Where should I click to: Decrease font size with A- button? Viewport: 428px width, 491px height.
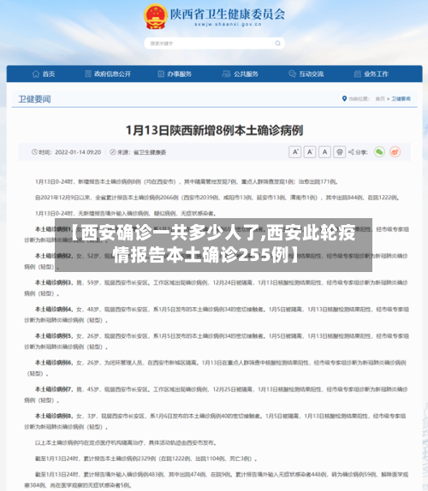click(x=310, y=152)
